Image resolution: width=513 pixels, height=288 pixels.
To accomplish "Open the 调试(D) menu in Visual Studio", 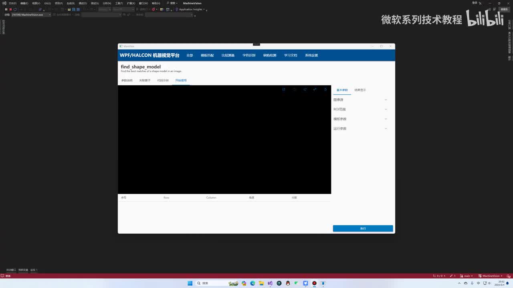I will pyautogui.click(x=83, y=3).
